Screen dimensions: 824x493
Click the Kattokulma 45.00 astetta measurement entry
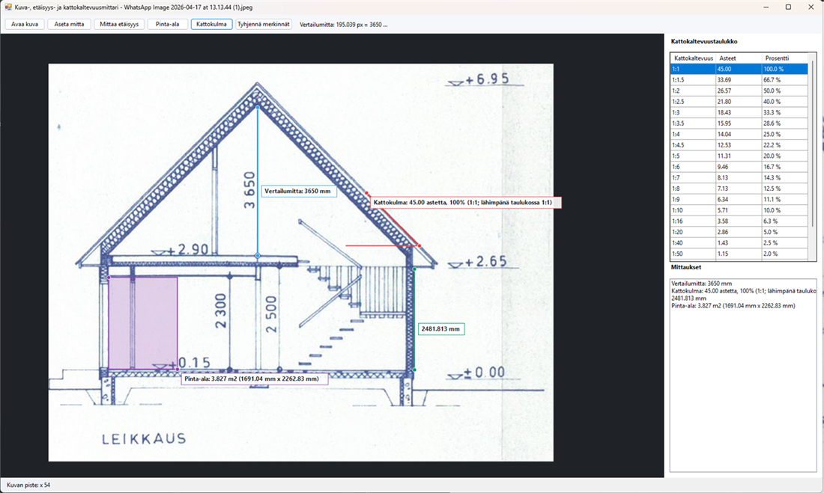coord(744,291)
